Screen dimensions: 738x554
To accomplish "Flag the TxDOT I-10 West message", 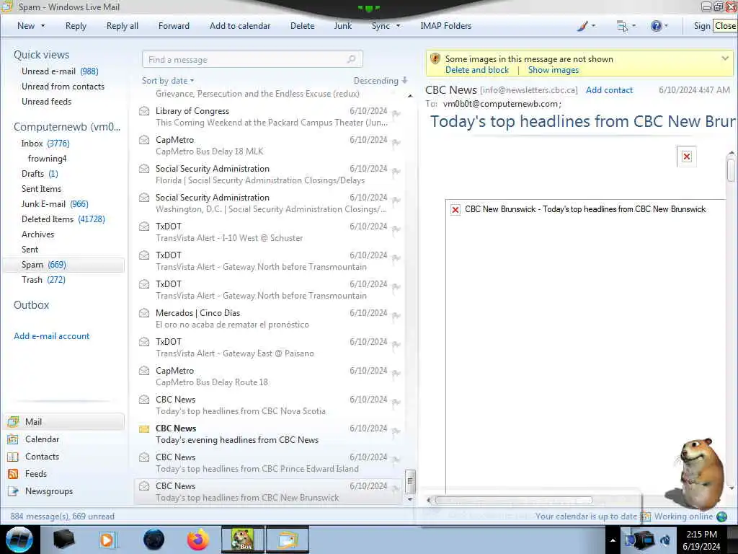I will (396, 229).
